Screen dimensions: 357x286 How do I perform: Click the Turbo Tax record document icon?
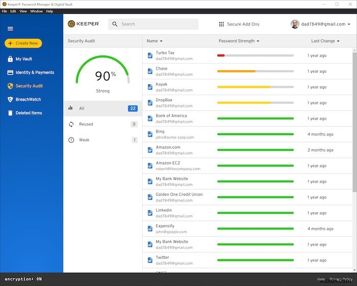point(150,55)
